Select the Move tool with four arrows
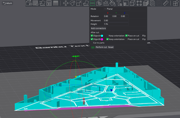 (x=66, y=3)
